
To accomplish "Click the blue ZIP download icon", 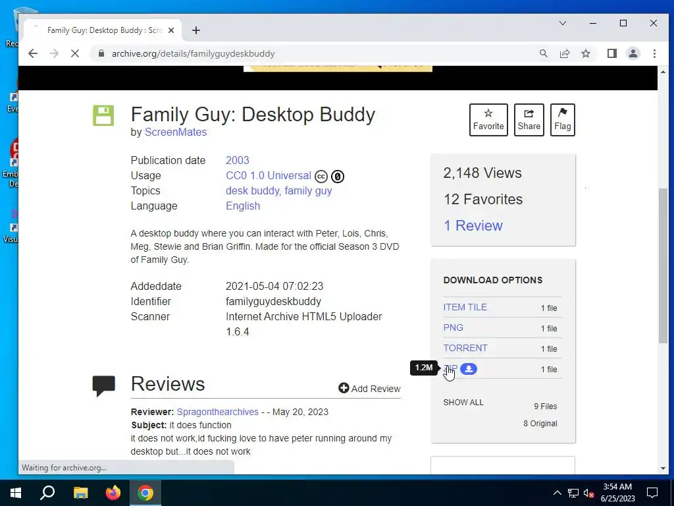I will [469, 369].
